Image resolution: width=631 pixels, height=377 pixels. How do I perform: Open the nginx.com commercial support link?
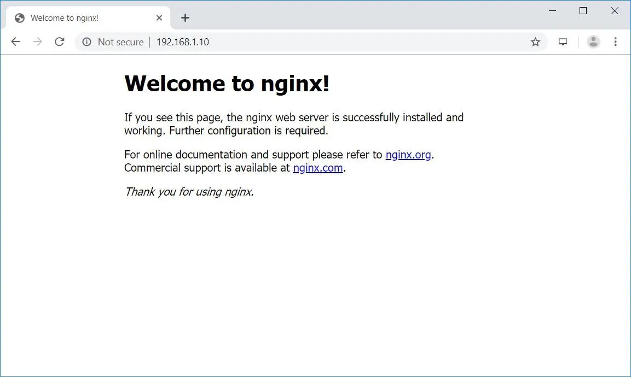click(318, 168)
